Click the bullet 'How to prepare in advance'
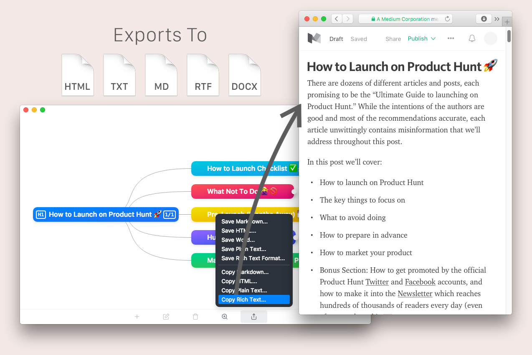The width and height of the screenshot is (532, 355). tap(364, 235)
